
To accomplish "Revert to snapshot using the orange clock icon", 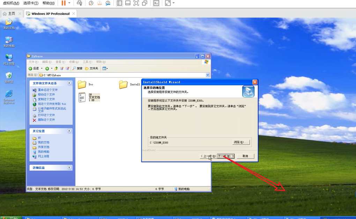I will click(99, 3).
